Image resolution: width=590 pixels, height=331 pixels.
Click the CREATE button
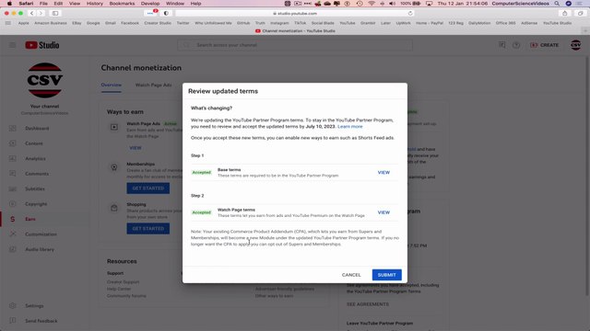click(545, 45)
